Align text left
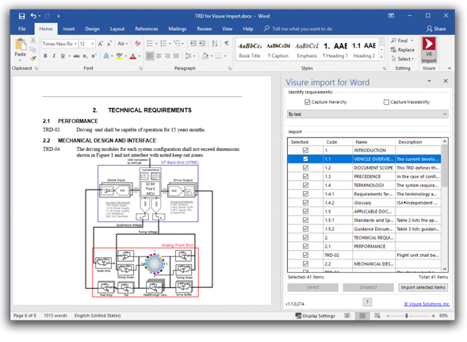The height and width of the screenshot is (342, 467). click(x=150, y=56)
